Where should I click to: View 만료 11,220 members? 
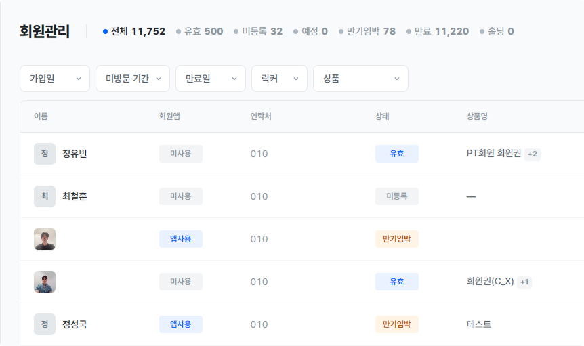(438, 31)
